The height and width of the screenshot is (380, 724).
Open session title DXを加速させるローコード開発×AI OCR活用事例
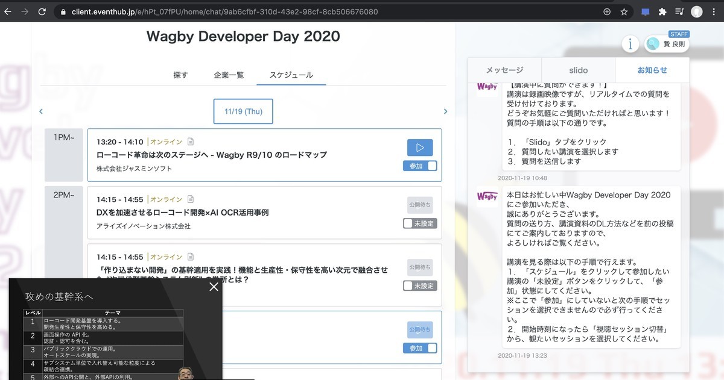[x=182, y=213]
